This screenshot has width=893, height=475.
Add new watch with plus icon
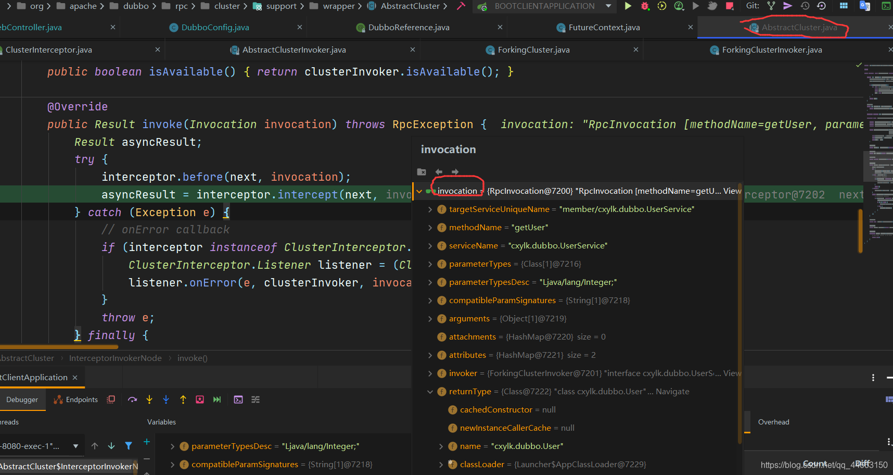pyautogui.click(x=147, y=442)
